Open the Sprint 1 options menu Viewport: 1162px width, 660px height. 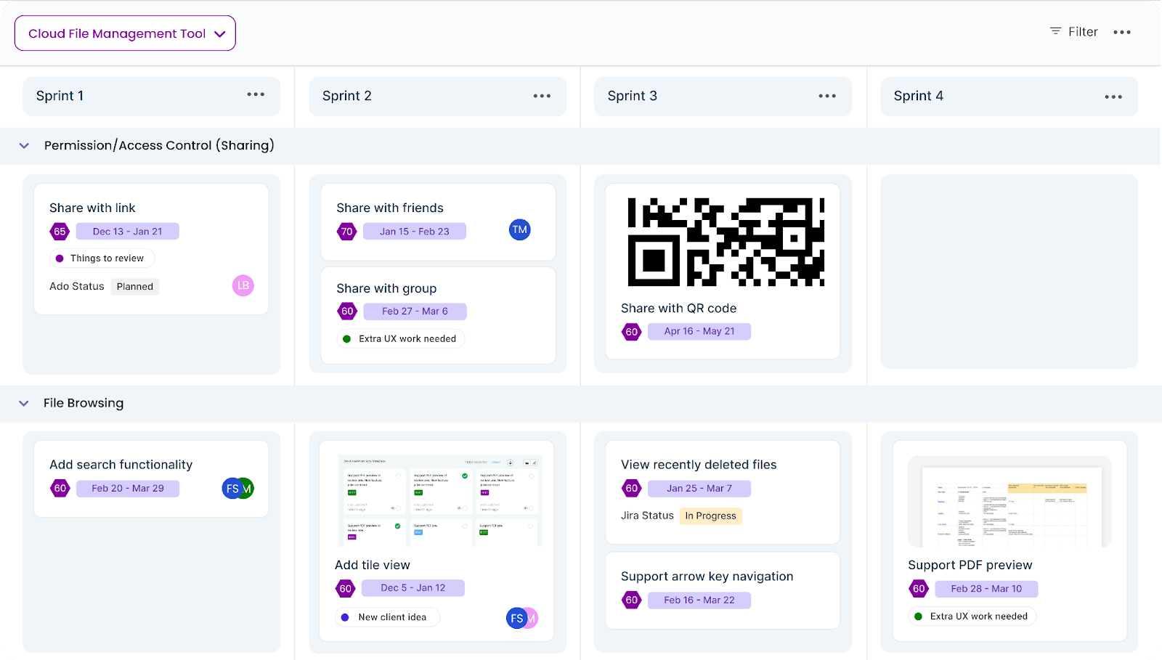(x=256, y=95)
